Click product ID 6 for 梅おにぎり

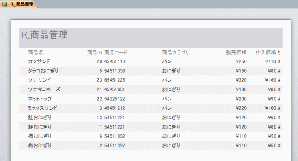point(101,136)
